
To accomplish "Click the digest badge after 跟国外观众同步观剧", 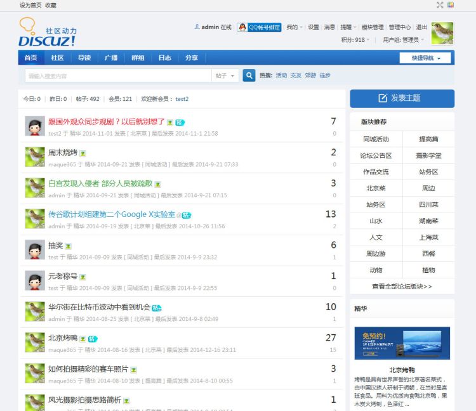I will 180,122.
